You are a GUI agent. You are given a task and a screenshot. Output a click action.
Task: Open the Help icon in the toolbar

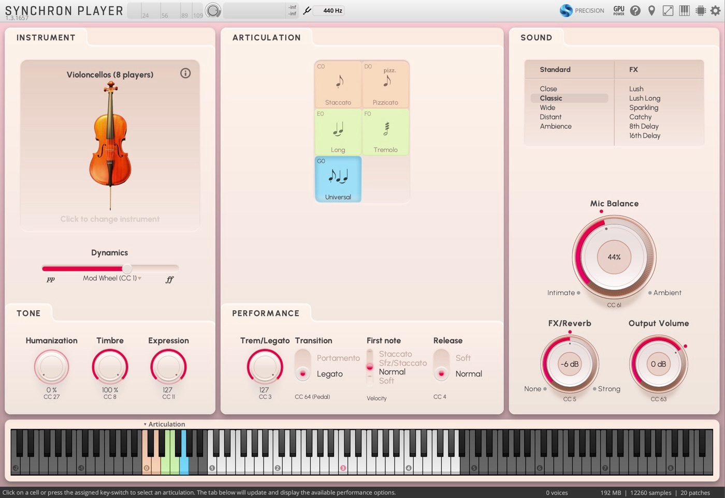635,10
